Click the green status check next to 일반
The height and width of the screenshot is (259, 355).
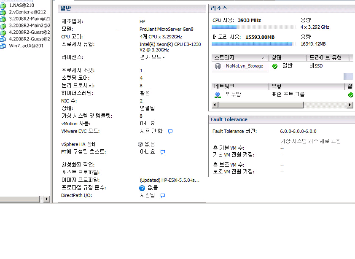pyautogui.click(x=275, y=66)
